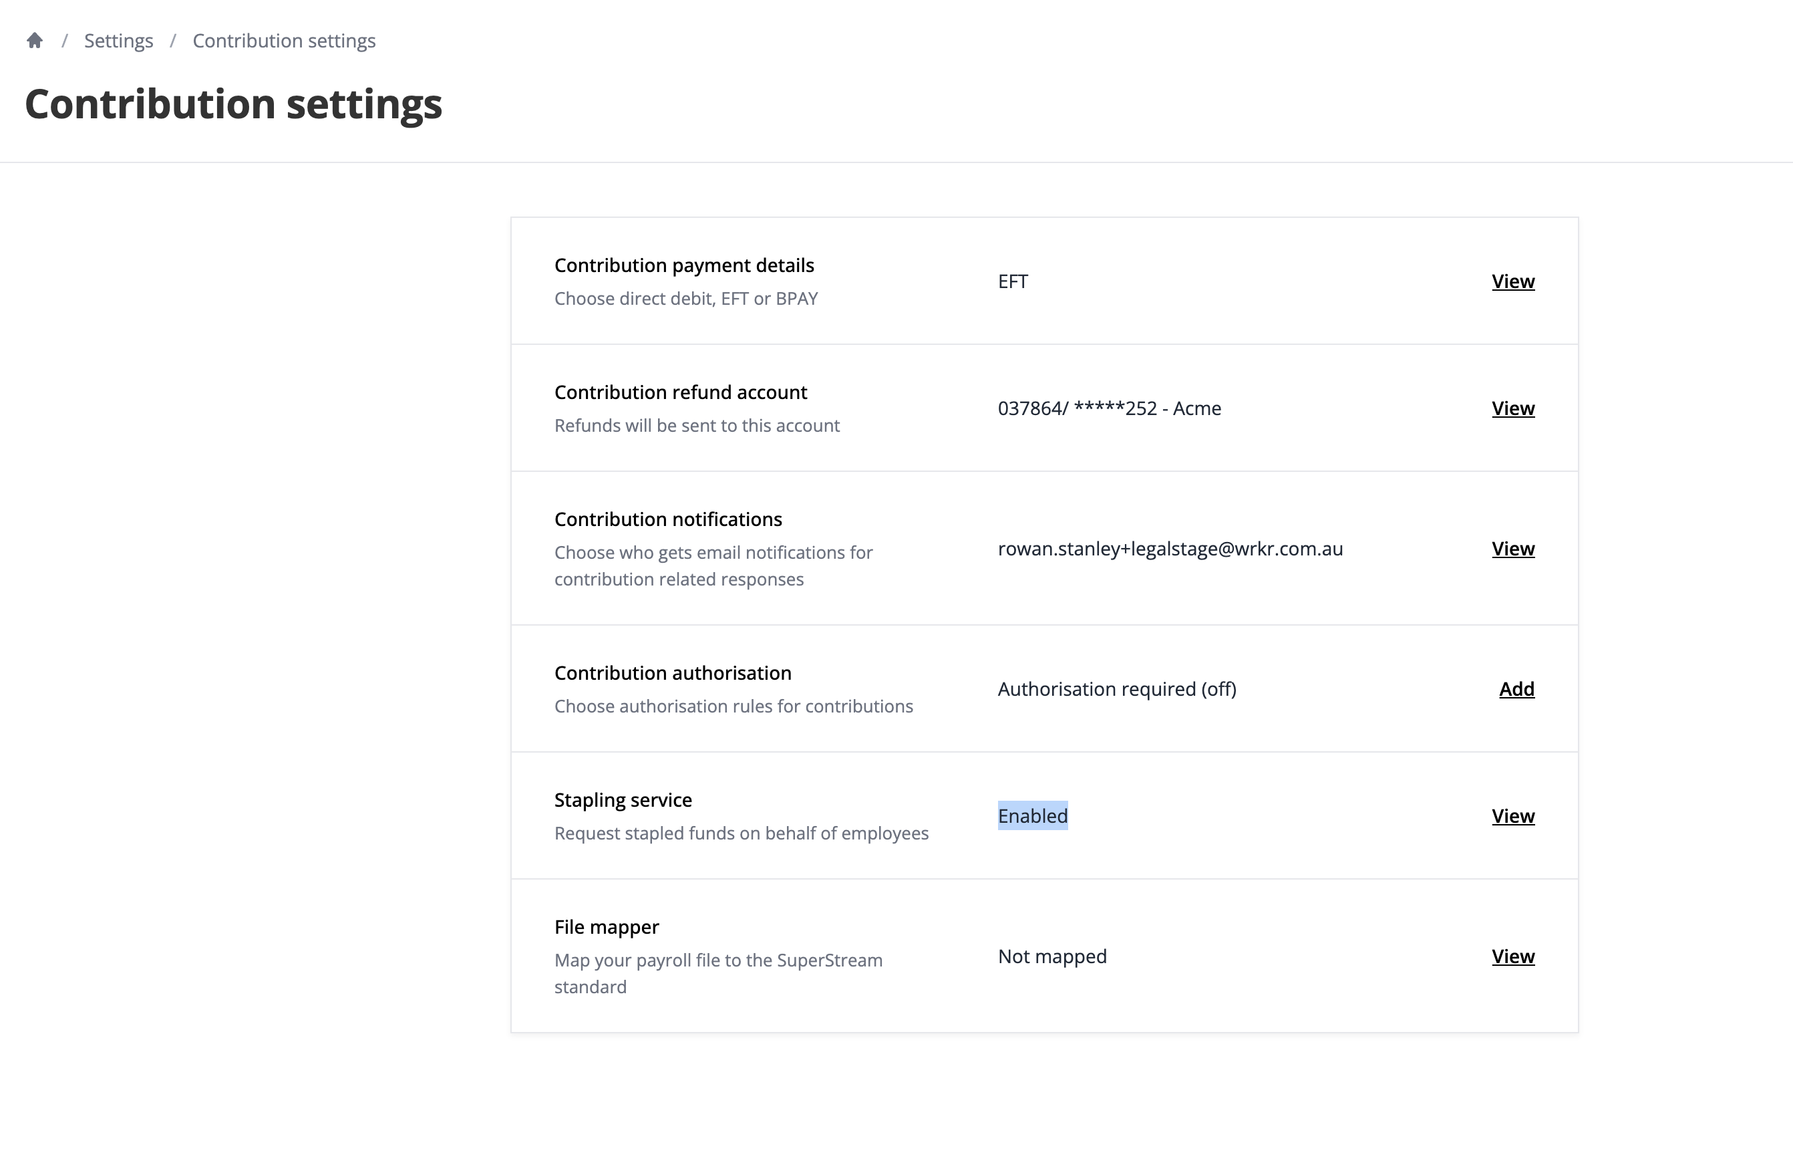Click the Not mapped status text
This screenshot has width=1793, height=1167.
coord(1051,956)
